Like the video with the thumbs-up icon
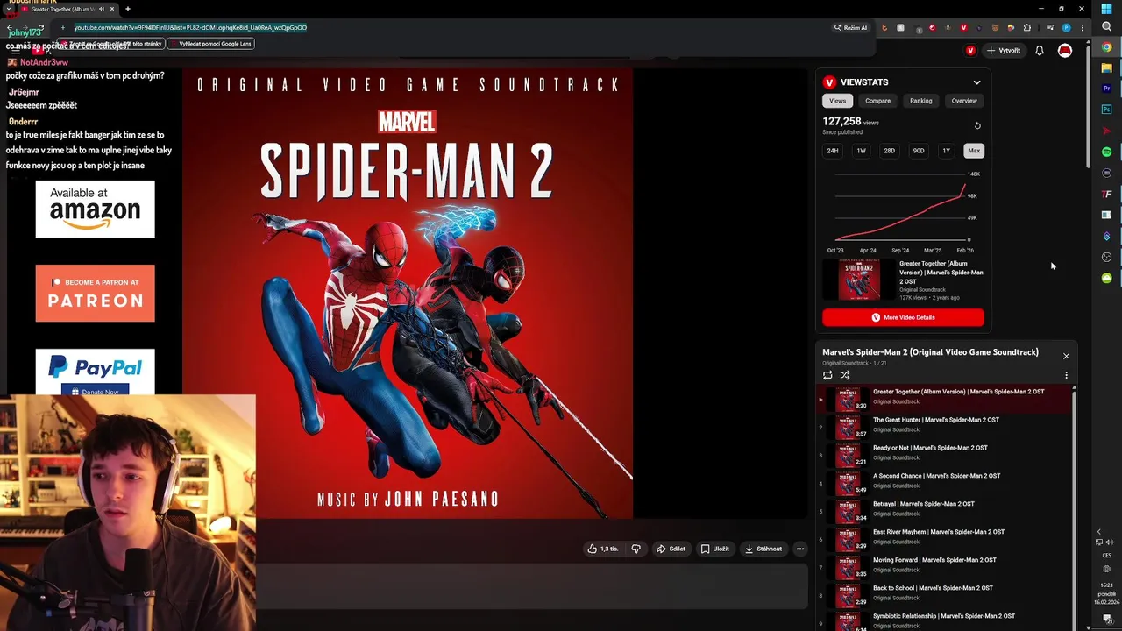 point(603,549)
